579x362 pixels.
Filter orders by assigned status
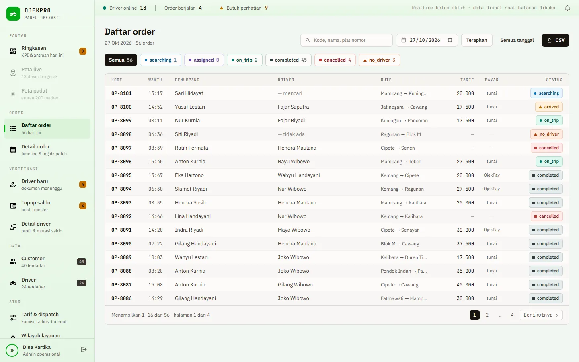click(204, 60)
